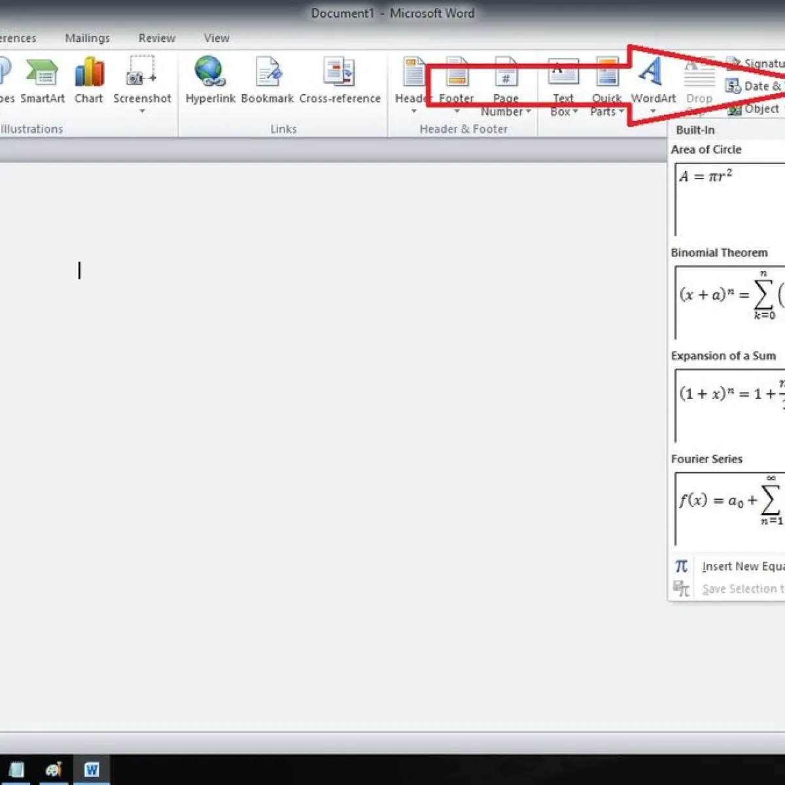Viewport: 785px width, 785px height.
Task: Click the Header & Footer group label
Action: pyautogui.click(x=463, y=130)
